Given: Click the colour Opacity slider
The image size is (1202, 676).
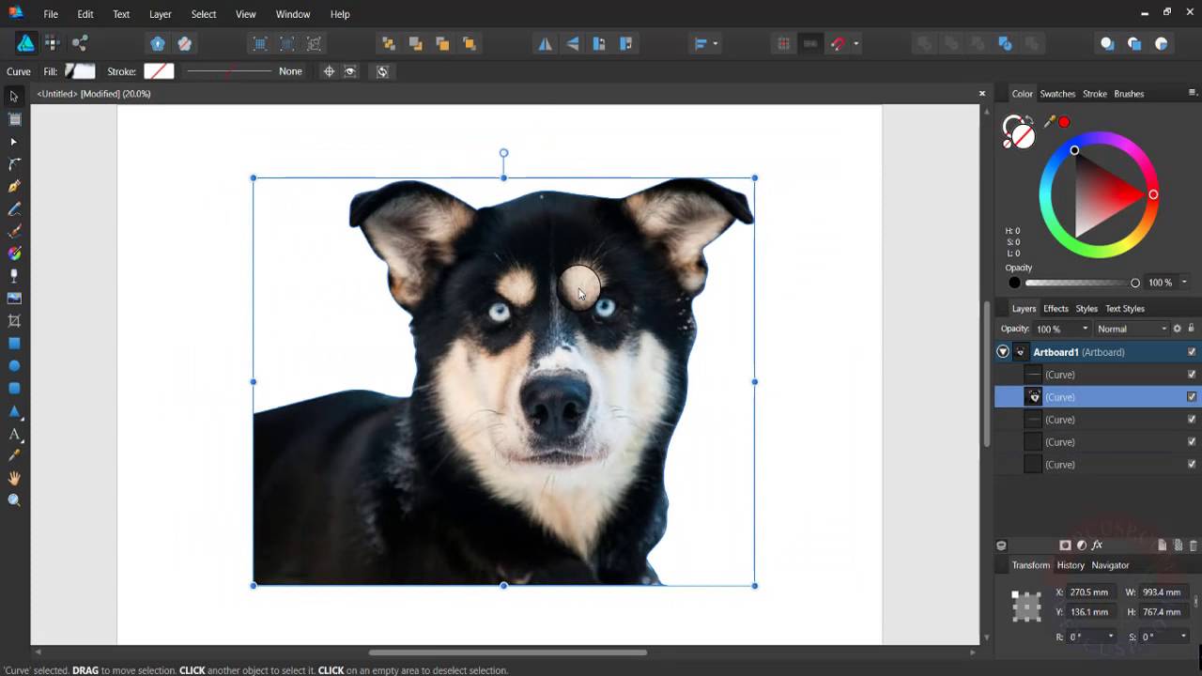Looking at the screenshot, I should point(1080,283).
